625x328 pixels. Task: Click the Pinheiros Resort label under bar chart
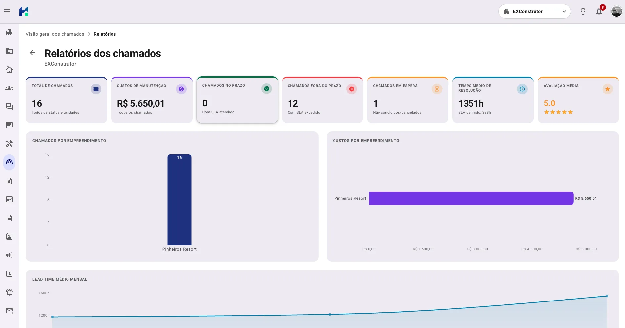coord(179,249)
